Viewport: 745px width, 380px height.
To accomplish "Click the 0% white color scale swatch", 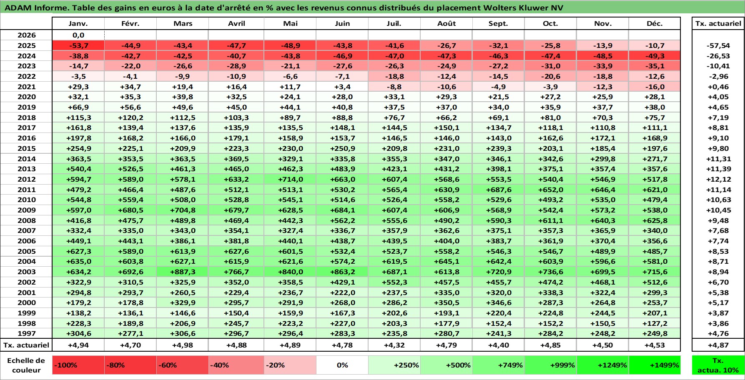I will [x=342, y=365].
